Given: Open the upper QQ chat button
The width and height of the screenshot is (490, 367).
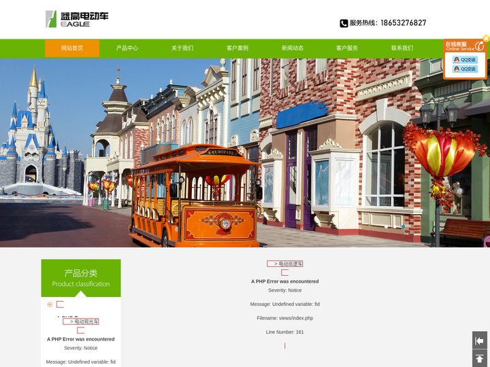Looking at the screenshot, I should (x=465, y=60).
